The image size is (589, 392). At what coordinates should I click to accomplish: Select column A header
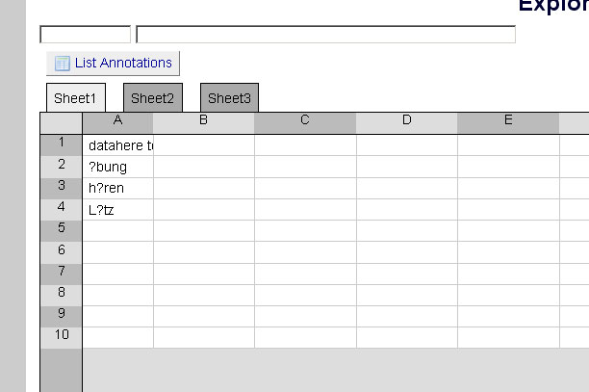(x=117, y=122)
